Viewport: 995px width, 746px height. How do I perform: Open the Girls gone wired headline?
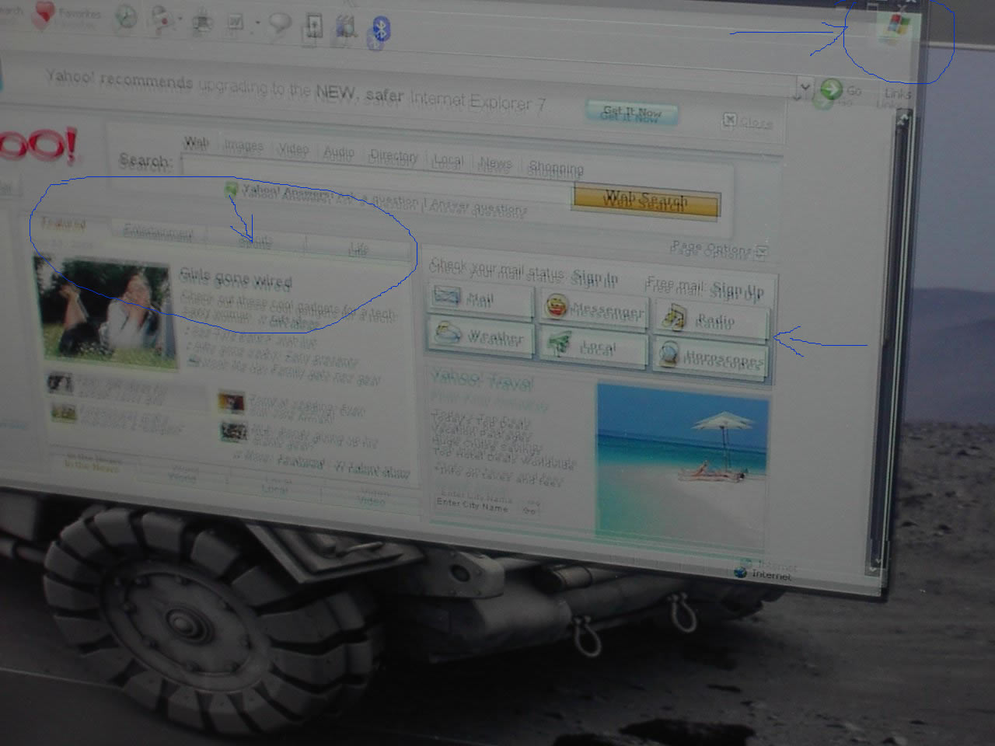click(236, 279)
